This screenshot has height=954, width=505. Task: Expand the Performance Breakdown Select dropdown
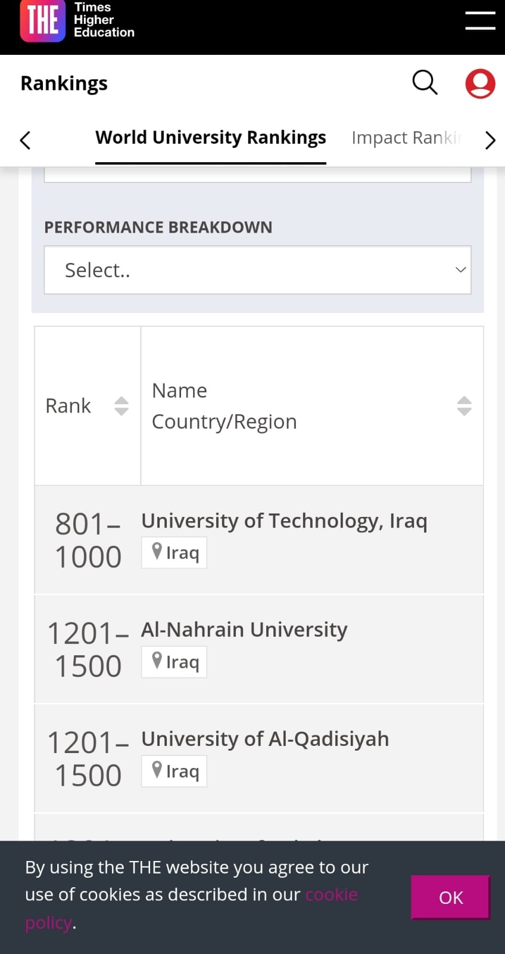pyautogui.click(x=257, y=270)
